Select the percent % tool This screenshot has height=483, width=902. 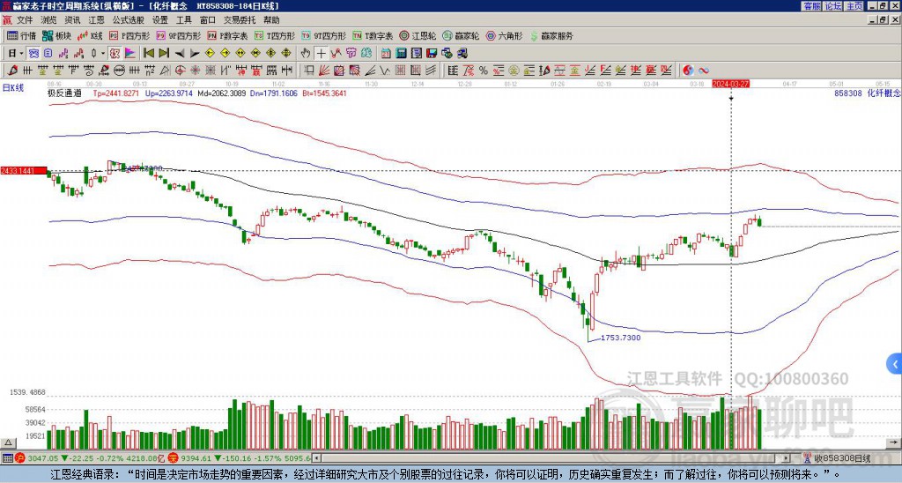pyautogui.click(x=484, y=71)
